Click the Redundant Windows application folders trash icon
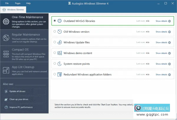 (59, 75)
